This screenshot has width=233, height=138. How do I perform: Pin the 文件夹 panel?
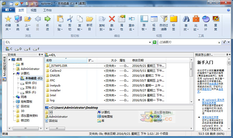(x=39, y=55)
